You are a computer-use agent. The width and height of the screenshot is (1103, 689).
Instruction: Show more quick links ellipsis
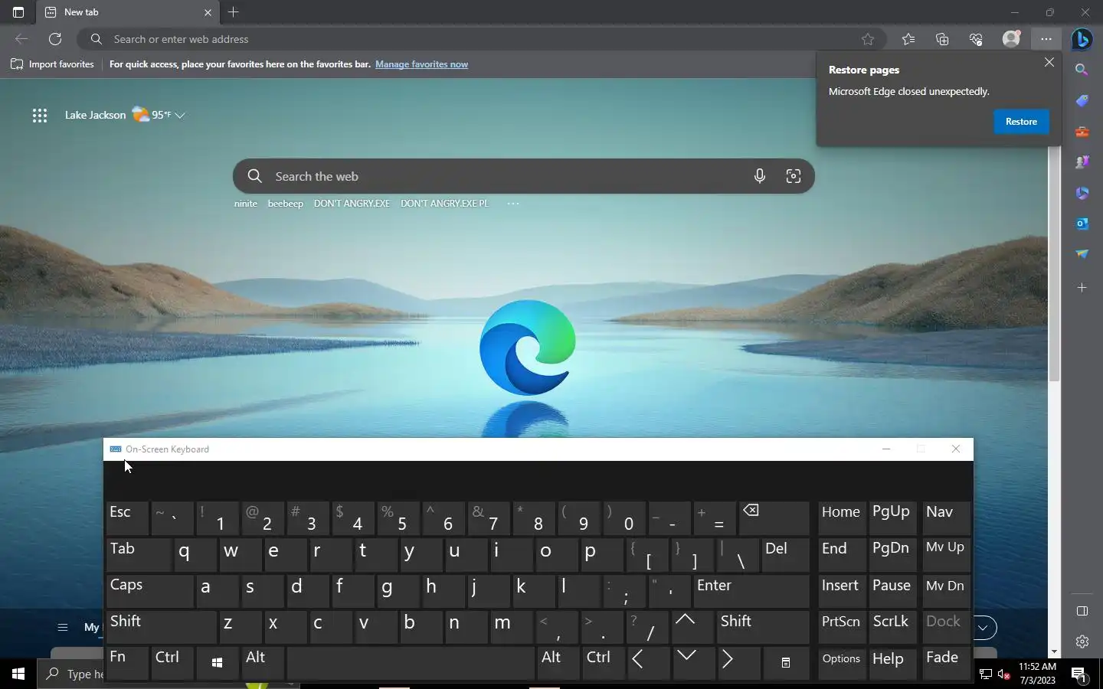(513, 204)
